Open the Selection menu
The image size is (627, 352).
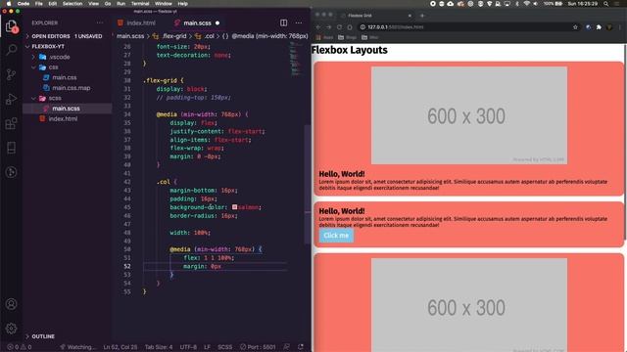(x=72, y=4)
